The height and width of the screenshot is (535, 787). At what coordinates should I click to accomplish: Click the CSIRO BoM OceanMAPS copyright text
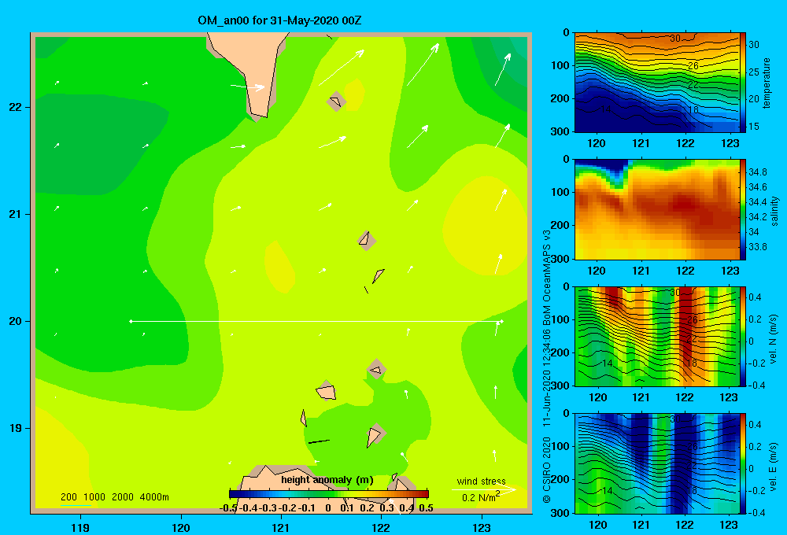[547, 367]
